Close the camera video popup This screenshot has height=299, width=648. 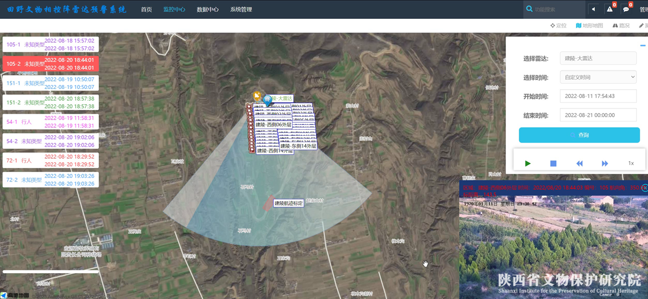pos(645,187)
